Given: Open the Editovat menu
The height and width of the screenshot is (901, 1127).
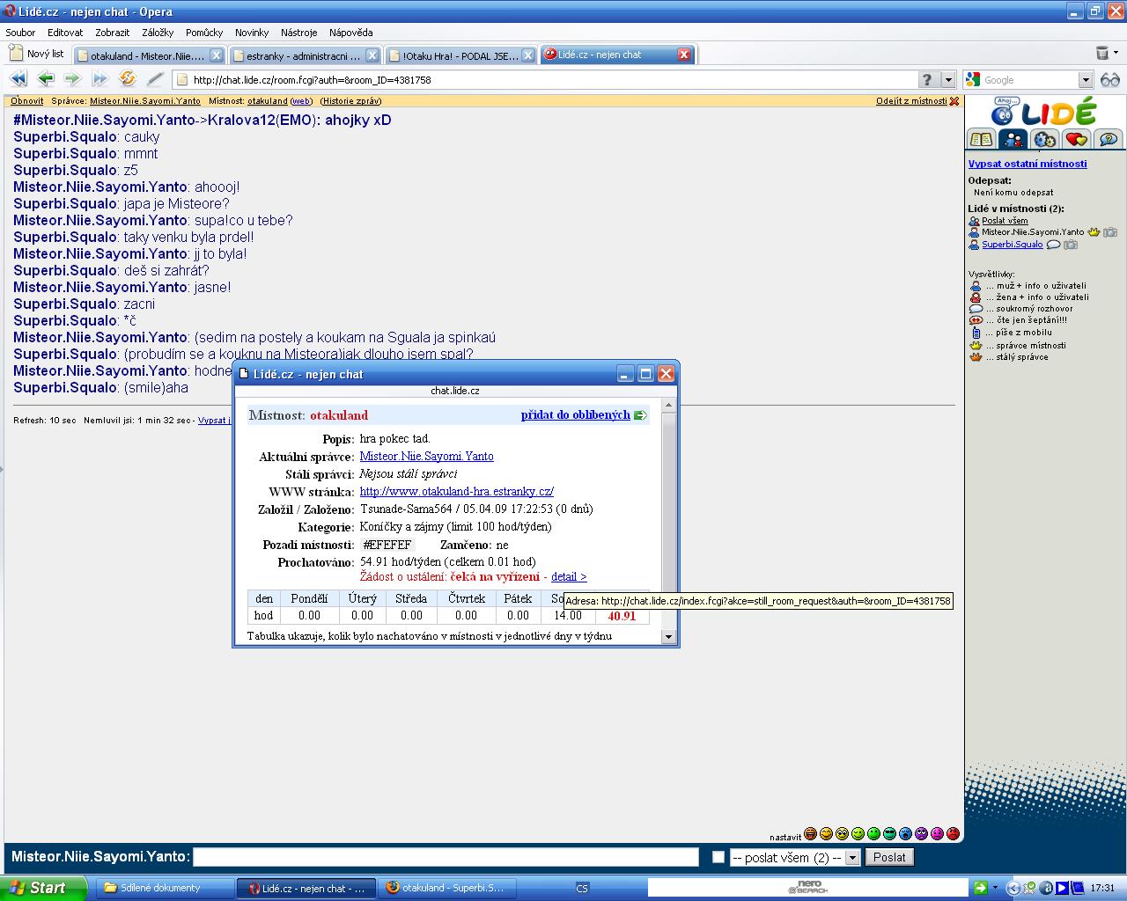Looking at the screenshot, I should 65,33.
